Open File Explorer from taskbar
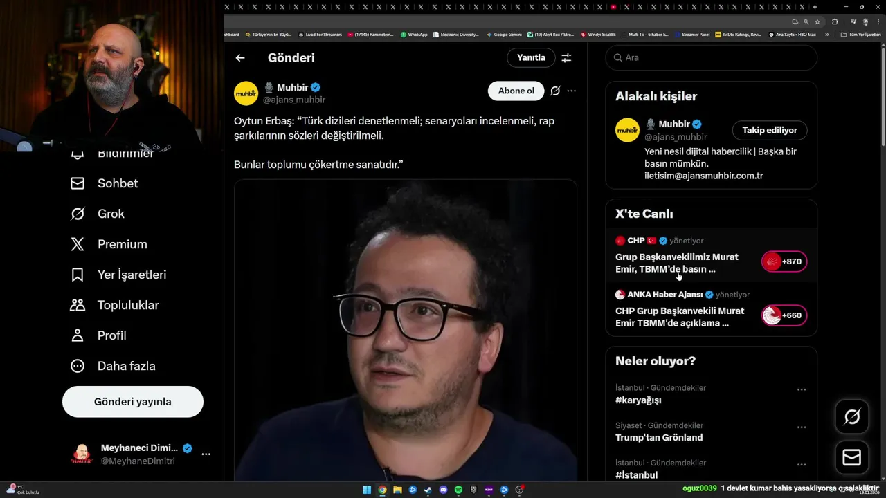The width and height of the screenshot is (886, 498). (397, 490)
